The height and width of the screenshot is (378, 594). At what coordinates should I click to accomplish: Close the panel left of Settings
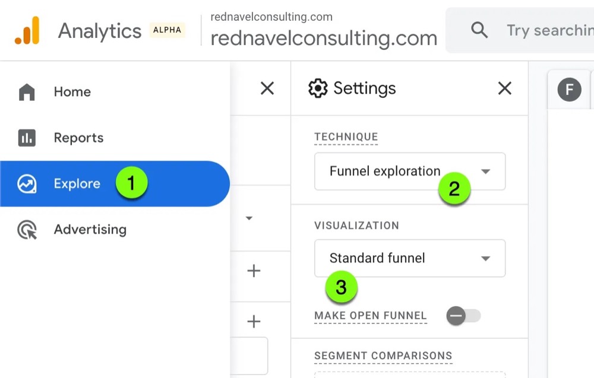coord(267,88)
